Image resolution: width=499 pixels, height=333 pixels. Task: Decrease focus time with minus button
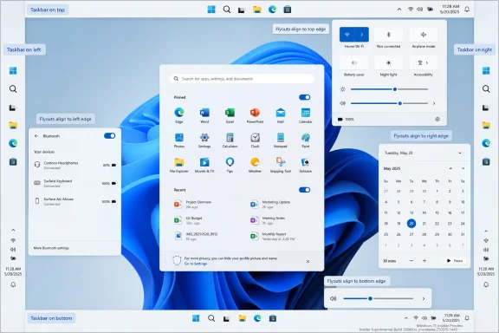click(x=412, y=261)
